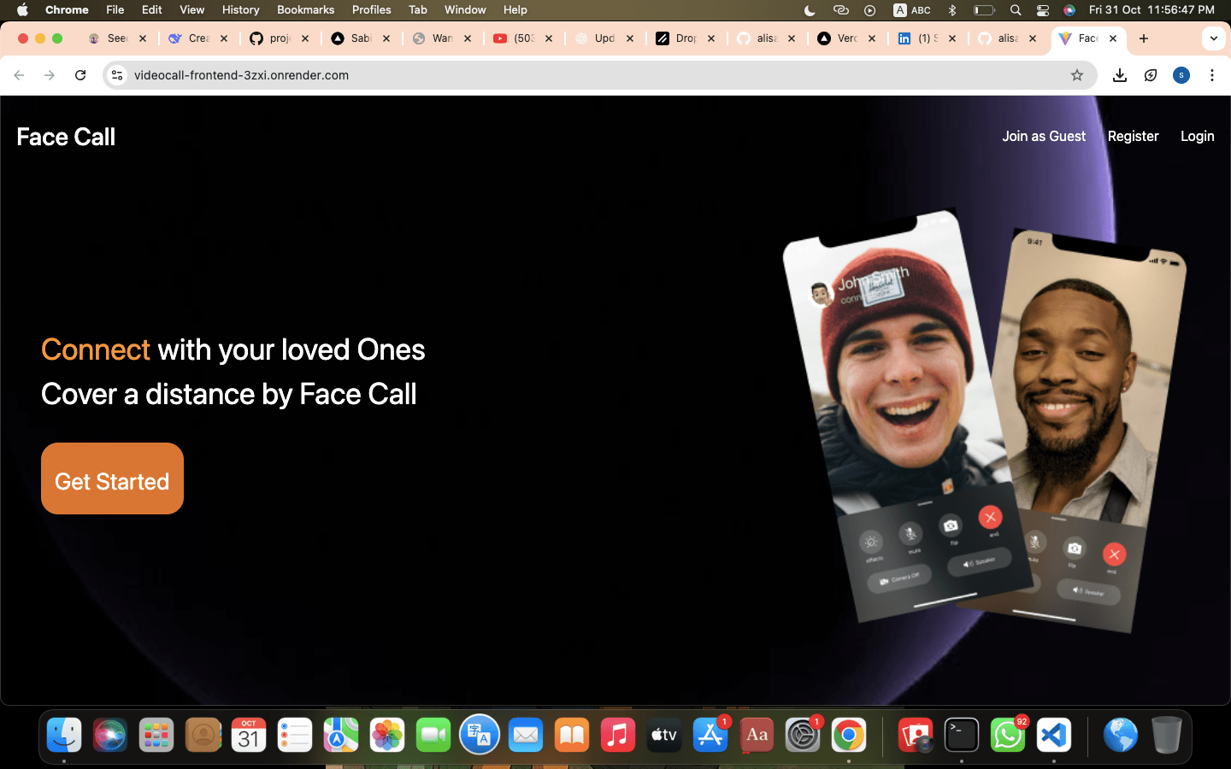
Task: Toggle bookmark with the star icon
Action: (1076, 75)
